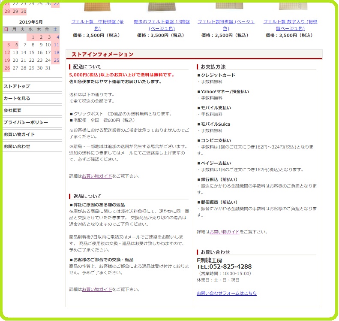Viewport: 339px width, 321px height.
Task: Select the クリックポスト shipping line
Action: 121,114
